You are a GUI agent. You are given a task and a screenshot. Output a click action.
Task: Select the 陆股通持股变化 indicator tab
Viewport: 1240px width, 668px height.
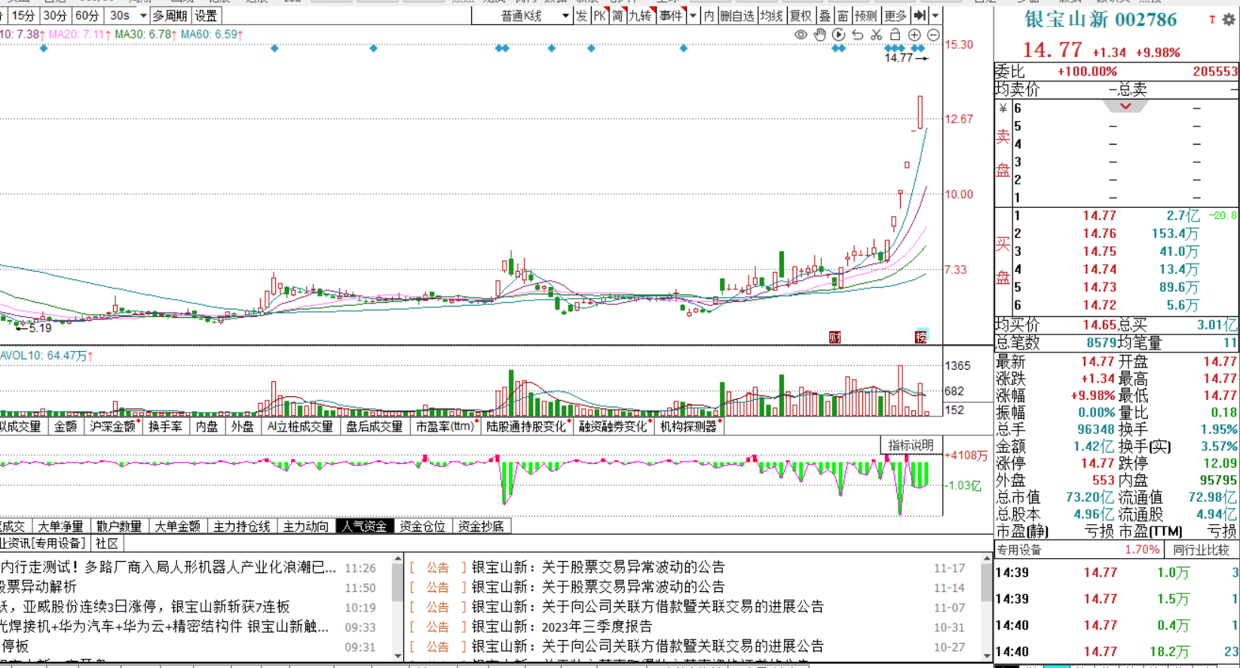coord(527,426)
